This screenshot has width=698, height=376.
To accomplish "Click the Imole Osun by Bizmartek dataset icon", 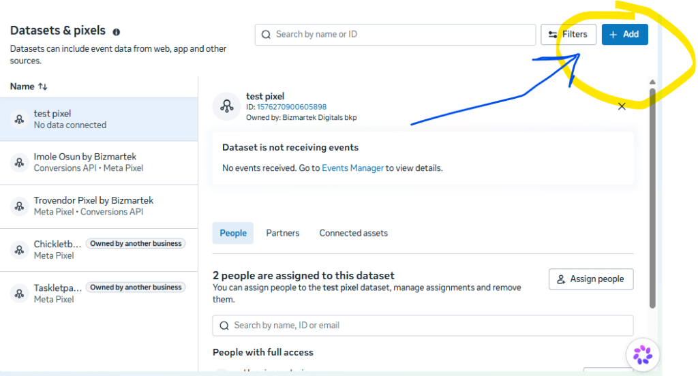I will [20, 162].
